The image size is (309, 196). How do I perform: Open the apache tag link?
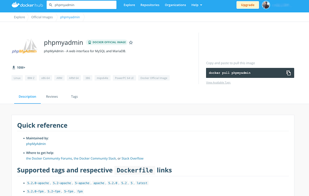click(99, 183)
